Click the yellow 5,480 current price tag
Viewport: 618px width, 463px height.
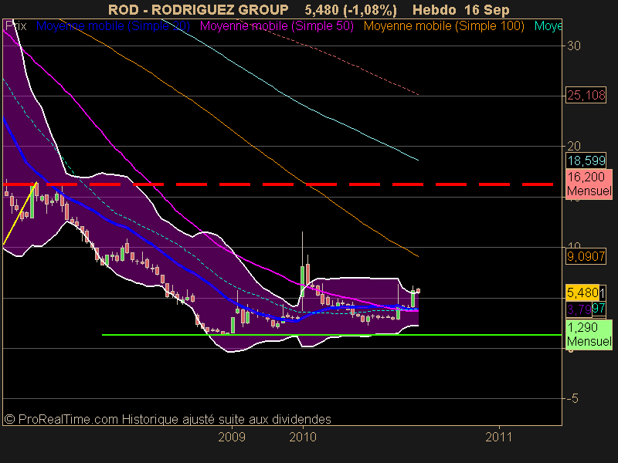[x=582, y=292]
